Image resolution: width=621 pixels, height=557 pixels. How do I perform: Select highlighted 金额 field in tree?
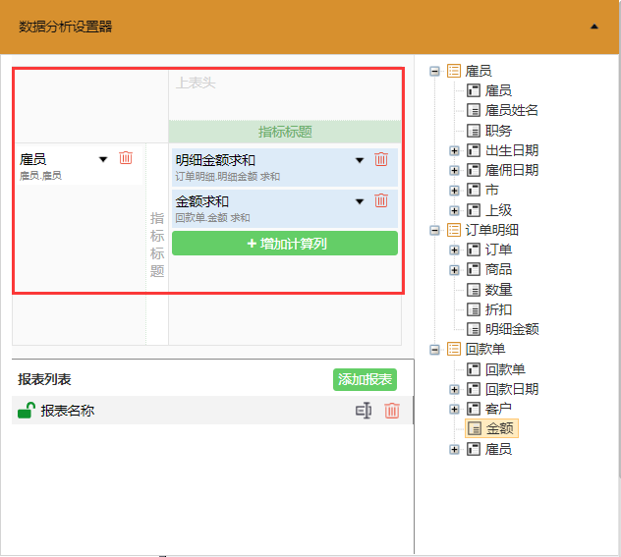491,428
